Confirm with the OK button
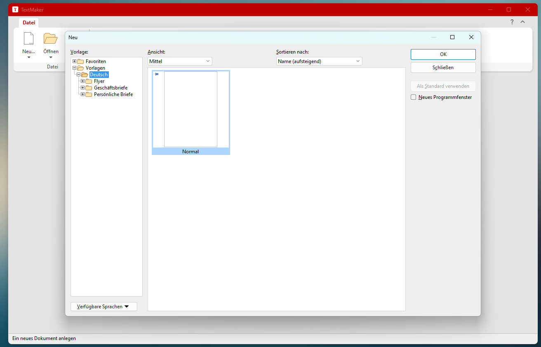This screenshot has height=347, width=541. [x=443, y=54]
